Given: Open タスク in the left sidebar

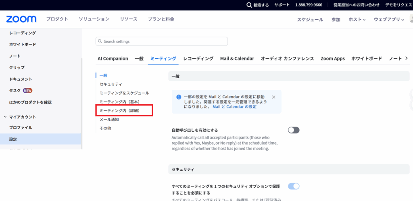Looking at the screenshot, I should click(x=15, y=91).
